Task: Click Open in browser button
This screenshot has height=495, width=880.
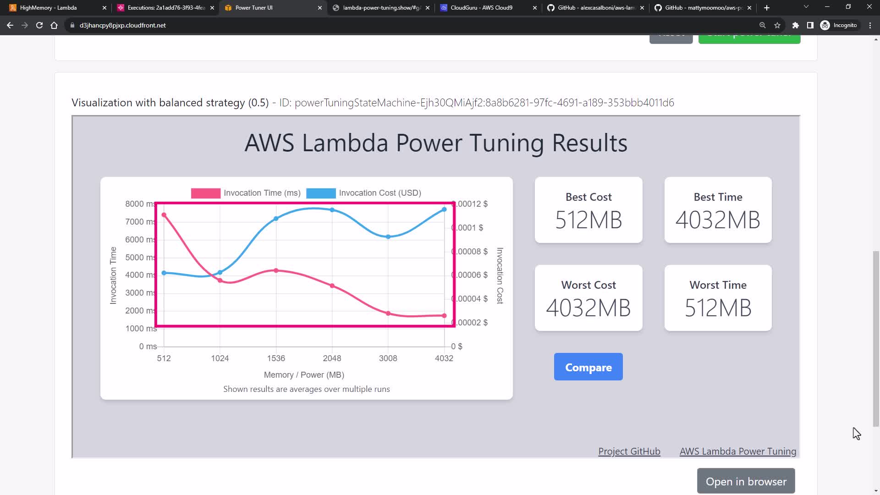Action: click(x=746, y=481)
